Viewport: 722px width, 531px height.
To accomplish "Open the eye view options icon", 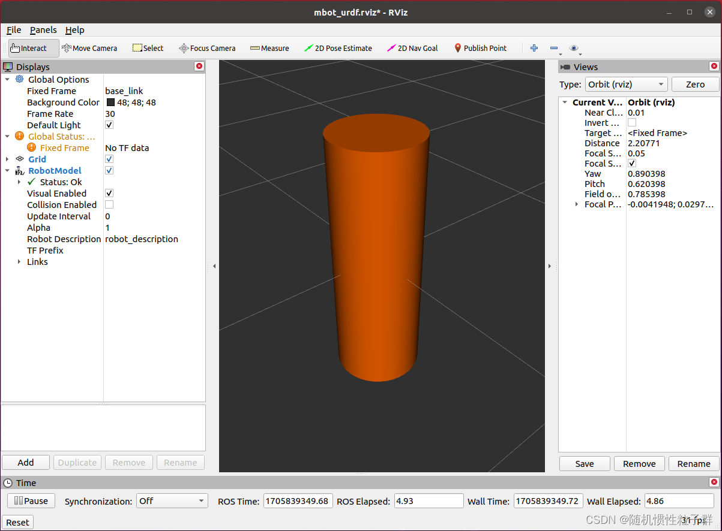I will point(574,48).
